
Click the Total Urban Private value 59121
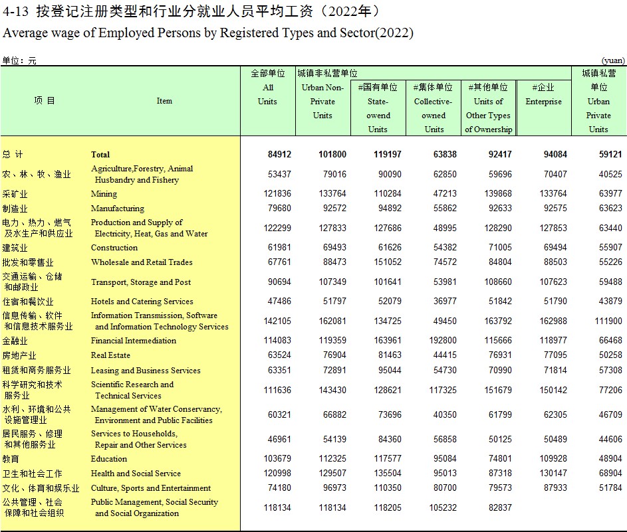(x=610, y=155)
